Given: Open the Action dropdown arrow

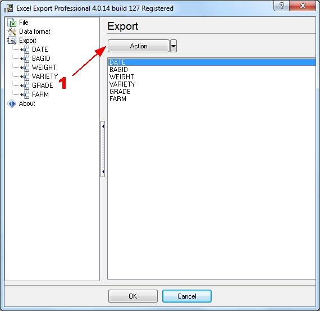Looking at the screenshot, I should (x=173, y=46).
